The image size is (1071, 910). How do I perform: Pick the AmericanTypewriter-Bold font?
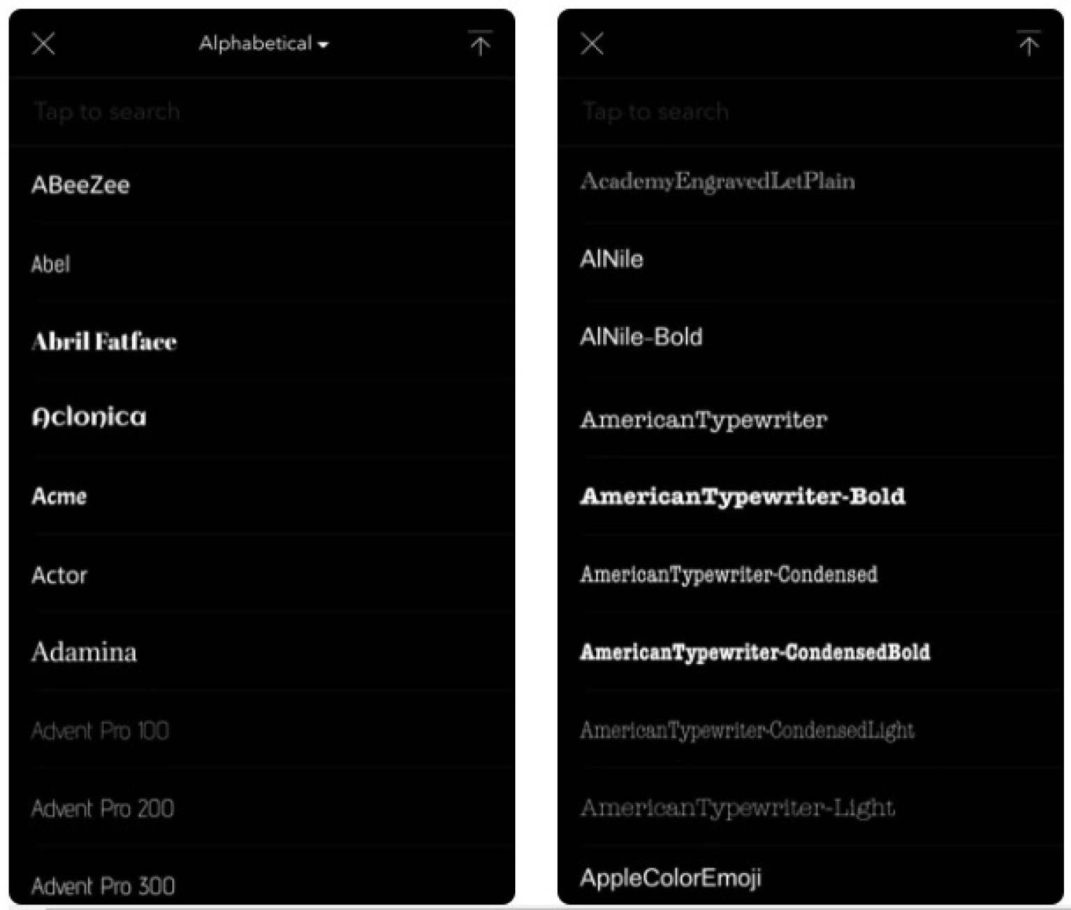click(743, 496)
